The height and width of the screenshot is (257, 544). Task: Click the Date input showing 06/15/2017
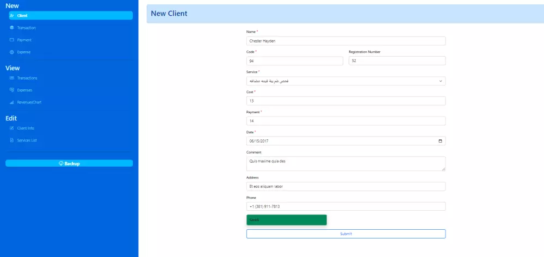click(346, 141)
